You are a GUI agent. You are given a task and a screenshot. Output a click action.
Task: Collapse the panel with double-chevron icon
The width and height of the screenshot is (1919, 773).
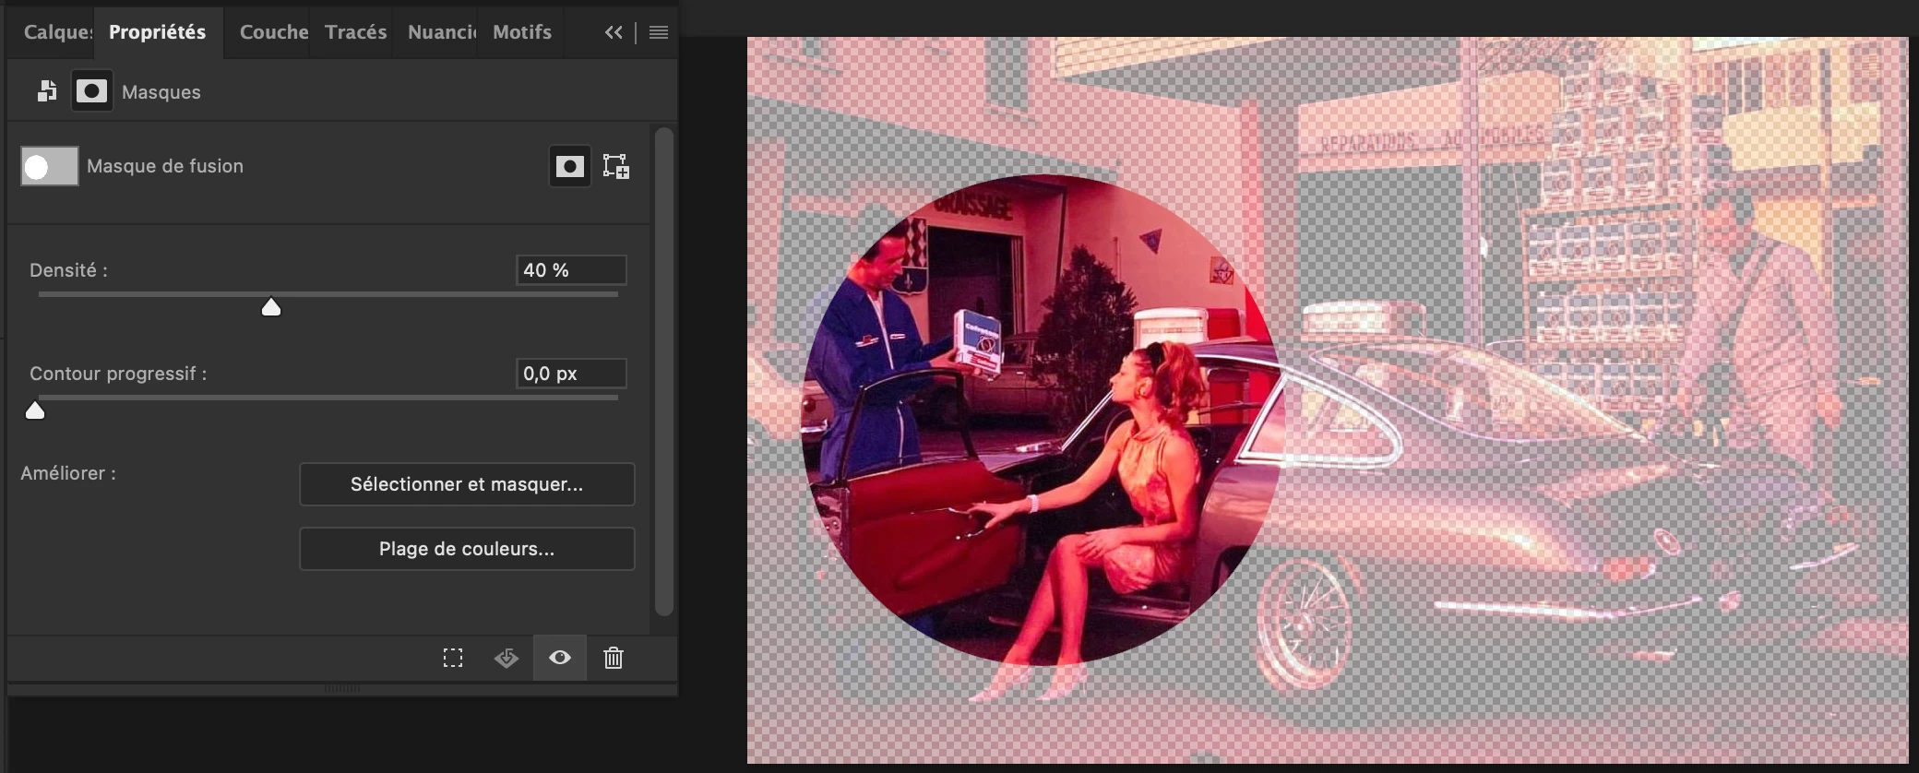point(614,32)
